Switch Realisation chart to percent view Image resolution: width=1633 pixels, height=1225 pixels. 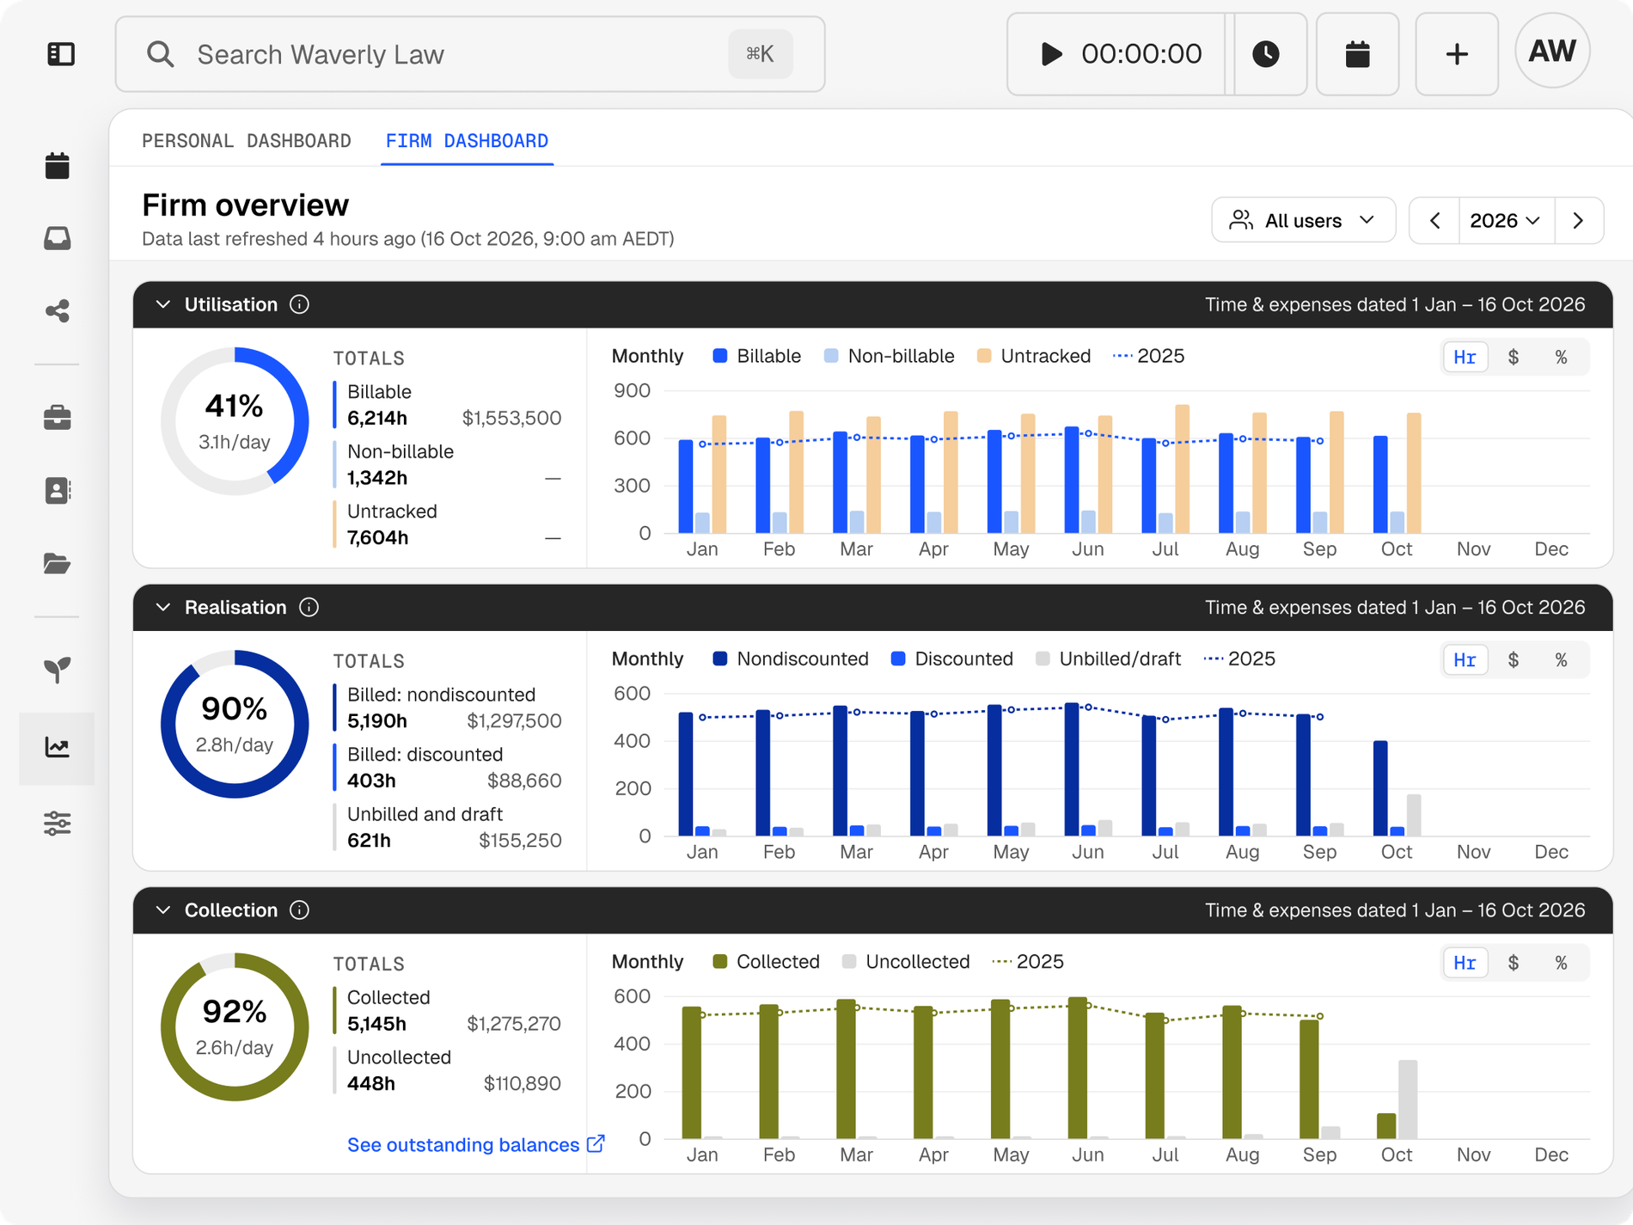[1562, 659]
